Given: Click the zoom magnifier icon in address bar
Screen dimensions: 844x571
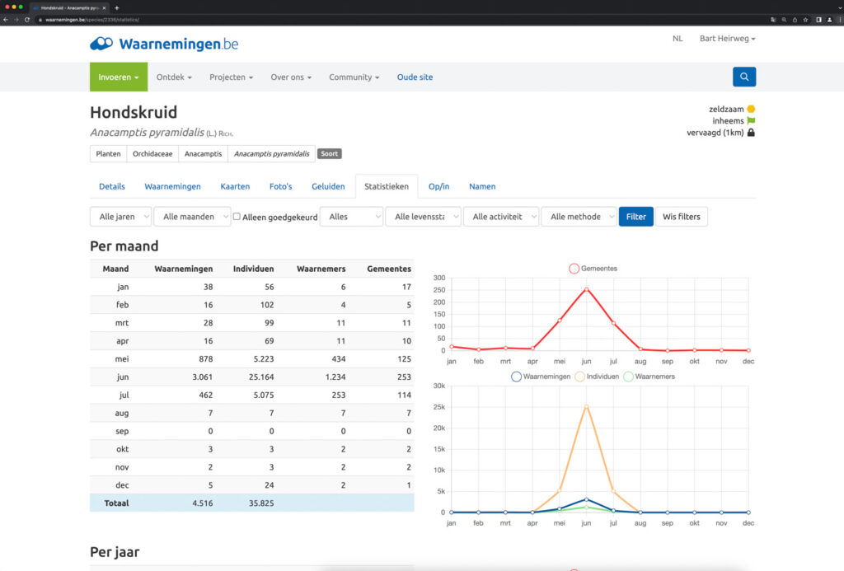Looking at the screenshot, I should click(x=784, y=20).
